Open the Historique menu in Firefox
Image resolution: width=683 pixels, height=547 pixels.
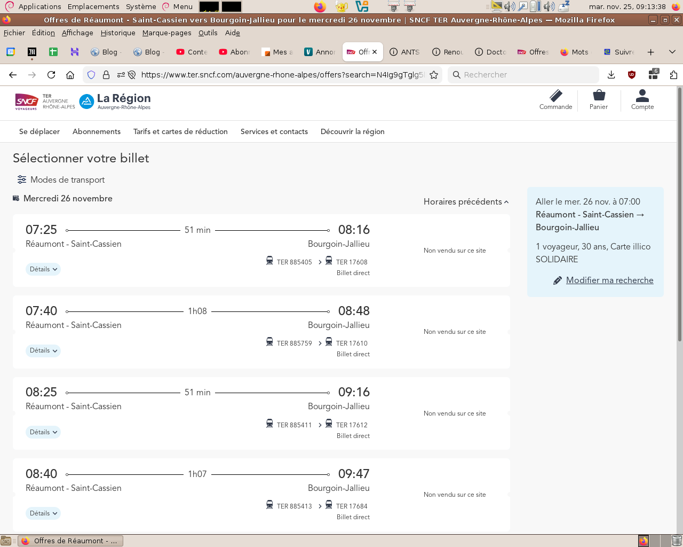click(x=118, y=33)
